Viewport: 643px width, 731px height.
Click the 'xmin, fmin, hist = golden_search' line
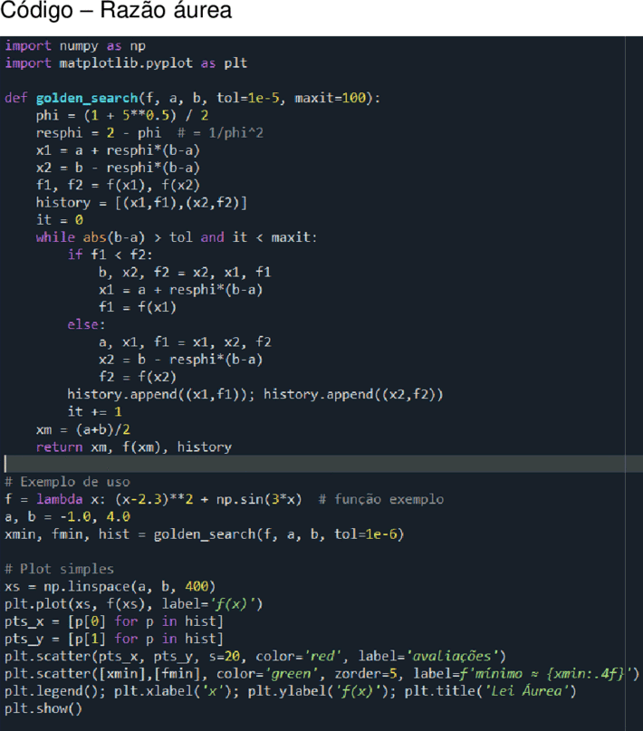point(204,534)
